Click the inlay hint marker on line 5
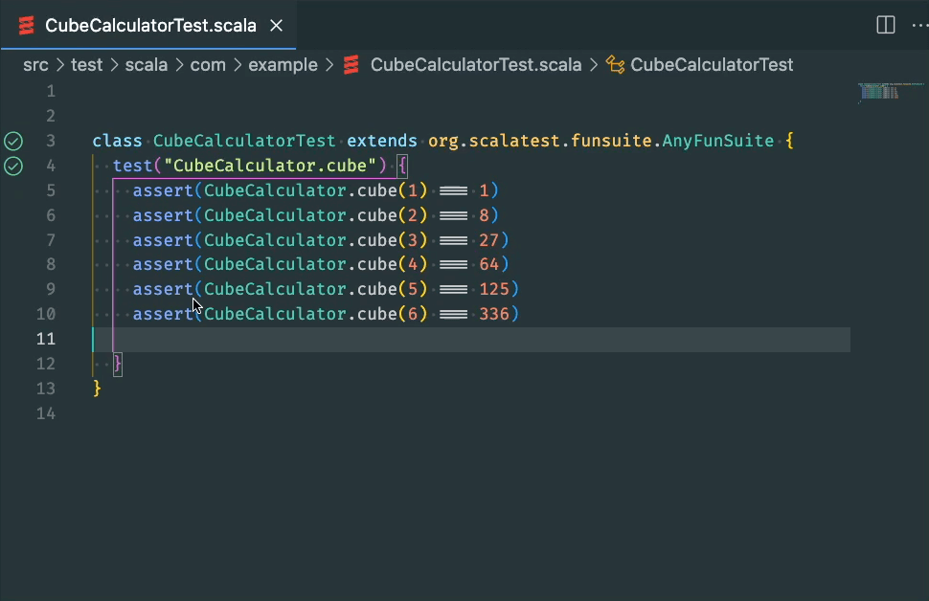The width and height of the screenshot is (929, 601). pyautogui.click(x=452, y=189)
